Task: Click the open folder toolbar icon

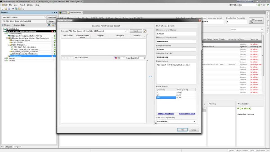Action: (6, 9)
